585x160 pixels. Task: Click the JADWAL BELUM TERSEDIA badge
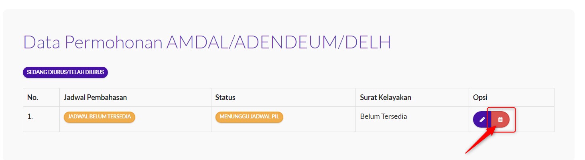(100, 117)
